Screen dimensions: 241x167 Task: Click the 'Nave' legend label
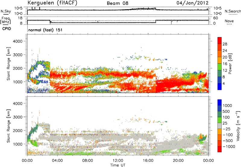229,21
